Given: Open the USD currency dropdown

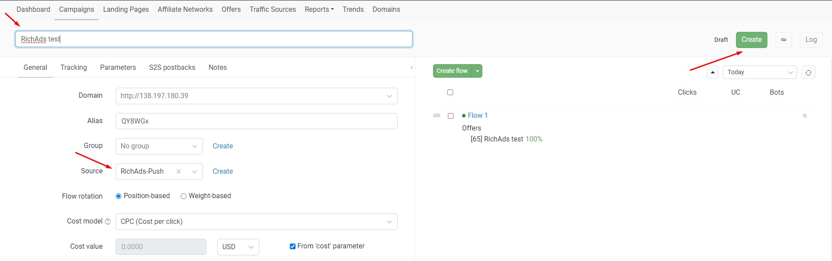Looking at the screenshot, I should click(x=238, y=247).
